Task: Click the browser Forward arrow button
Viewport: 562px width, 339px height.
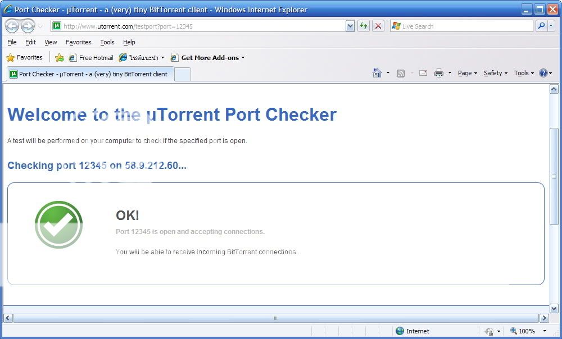Action: coord(28,26)
